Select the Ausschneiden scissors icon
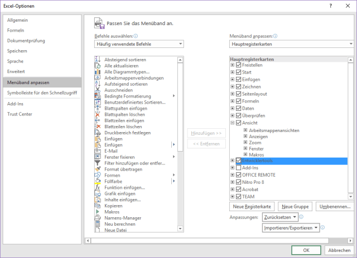 [98, 90]
